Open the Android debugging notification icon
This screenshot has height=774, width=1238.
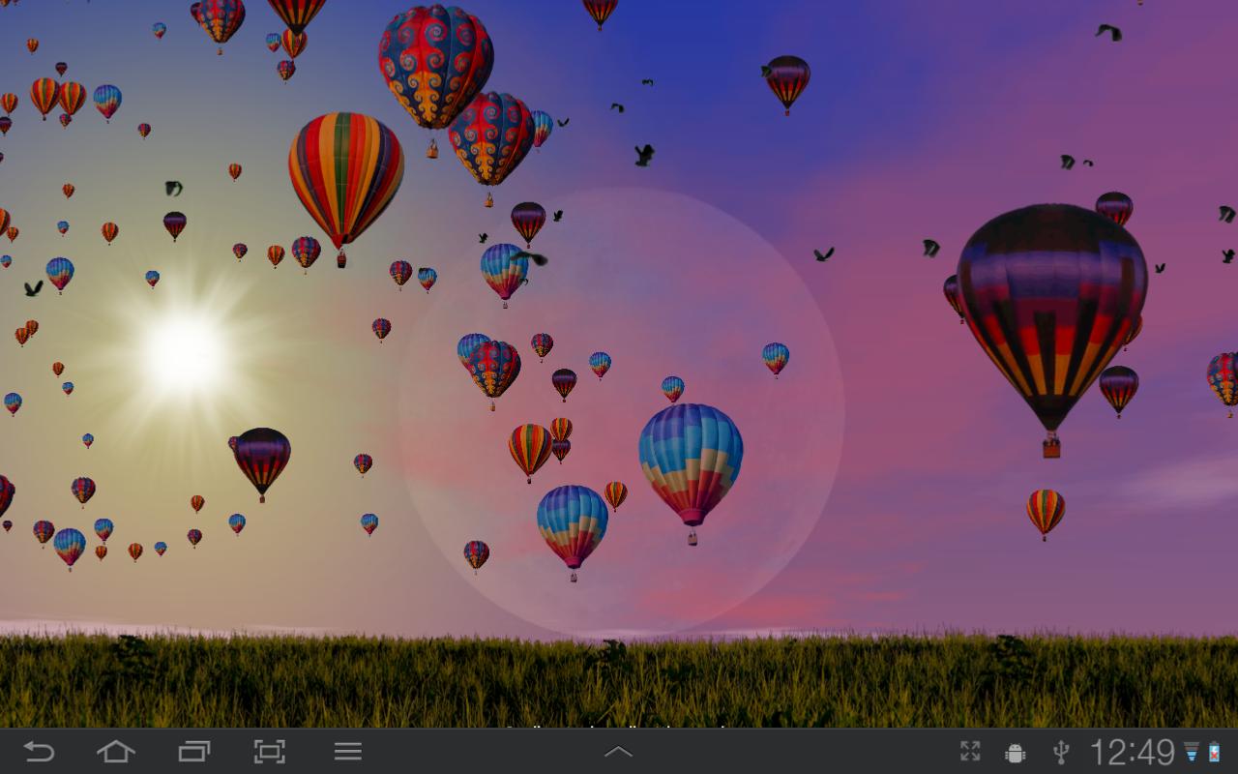click(1015, 753)
